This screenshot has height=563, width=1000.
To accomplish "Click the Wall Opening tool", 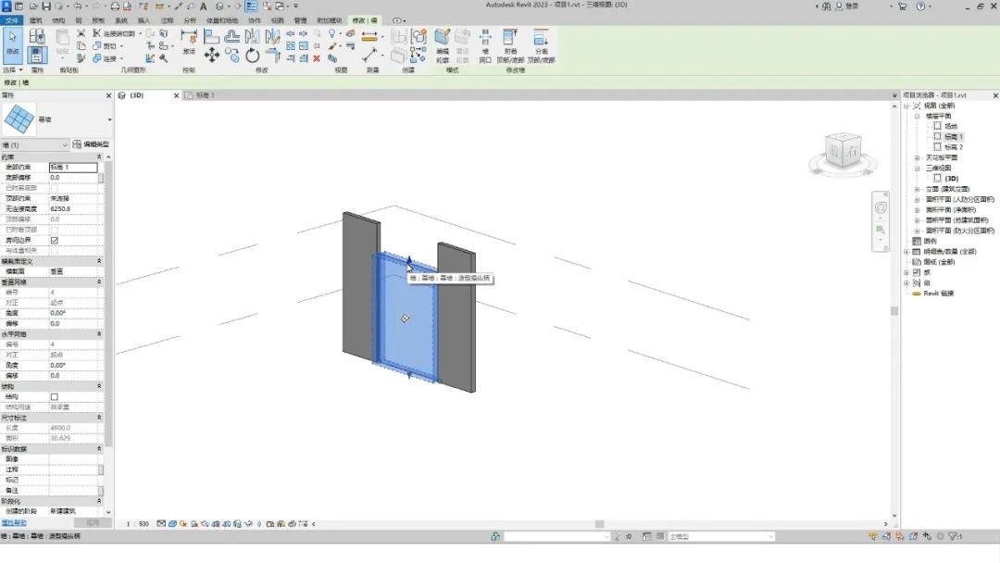I will tap(485, 45).
